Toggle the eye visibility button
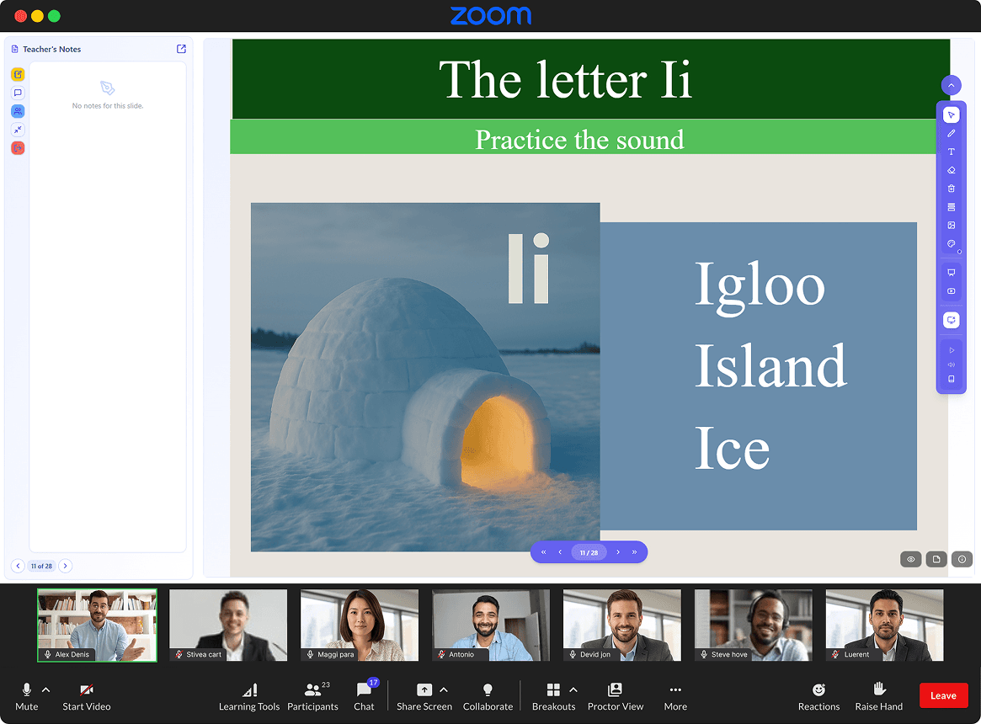This screenshot has height=724, width=981. (911, 560)
